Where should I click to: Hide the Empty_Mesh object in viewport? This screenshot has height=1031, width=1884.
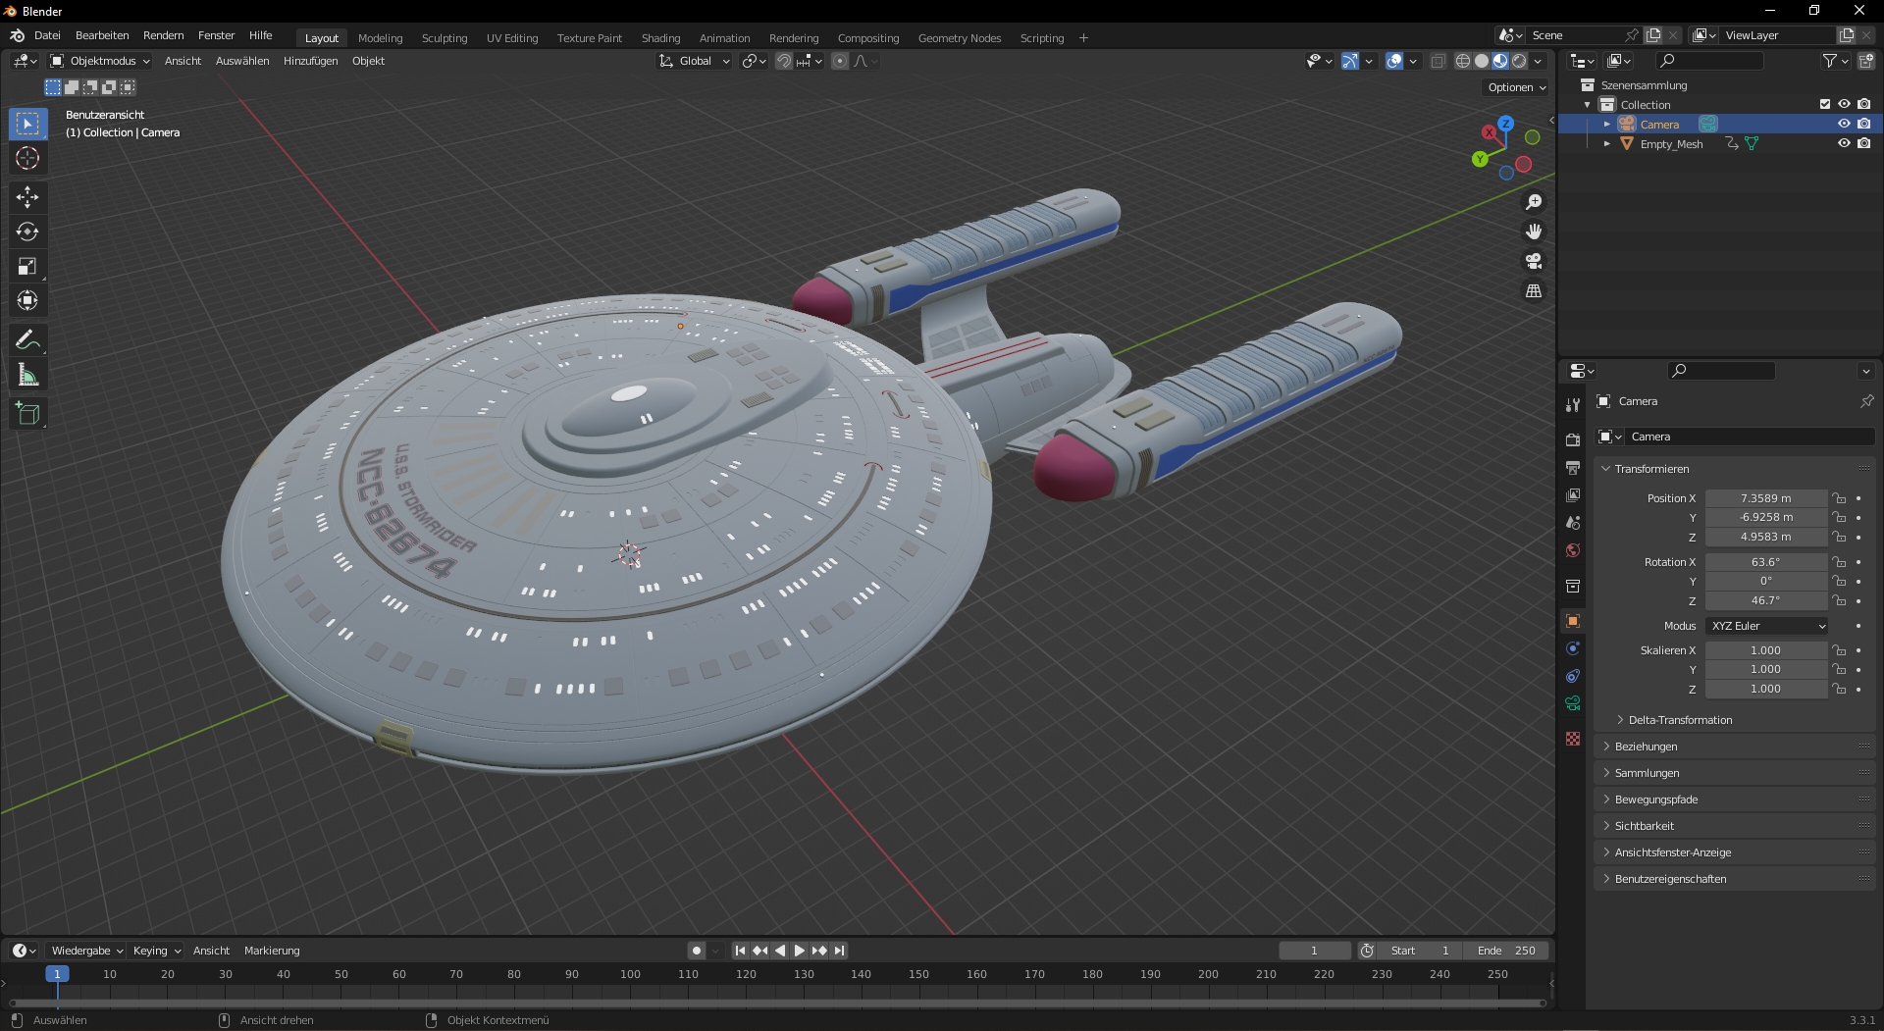coord(1844,143)
